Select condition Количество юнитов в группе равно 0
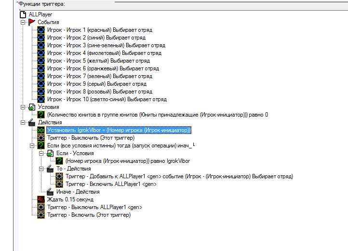 (158, 115)
